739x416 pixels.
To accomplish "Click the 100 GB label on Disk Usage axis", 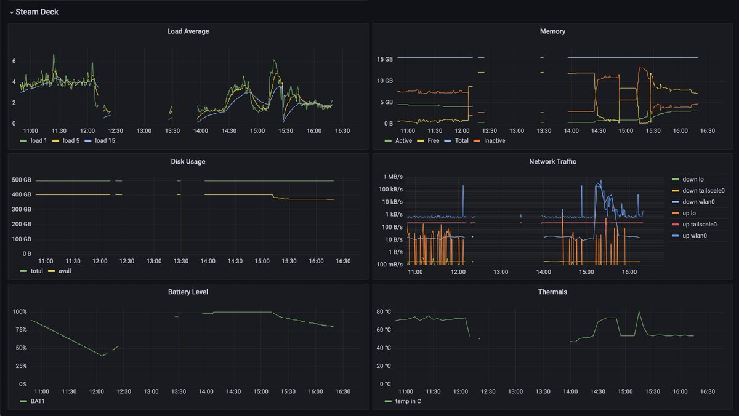I will click(x=22, y=239).
